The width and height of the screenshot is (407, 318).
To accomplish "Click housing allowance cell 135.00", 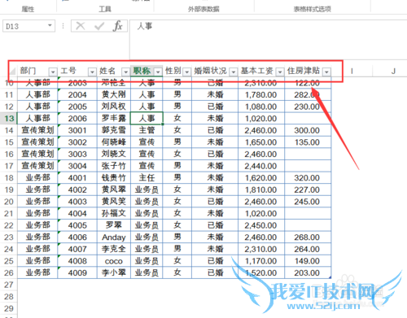I will pyautogui.click(x=308, y=142).
